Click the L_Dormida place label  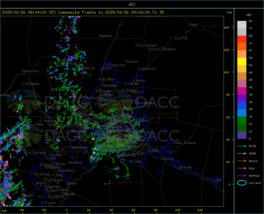[x=183, y=167]
